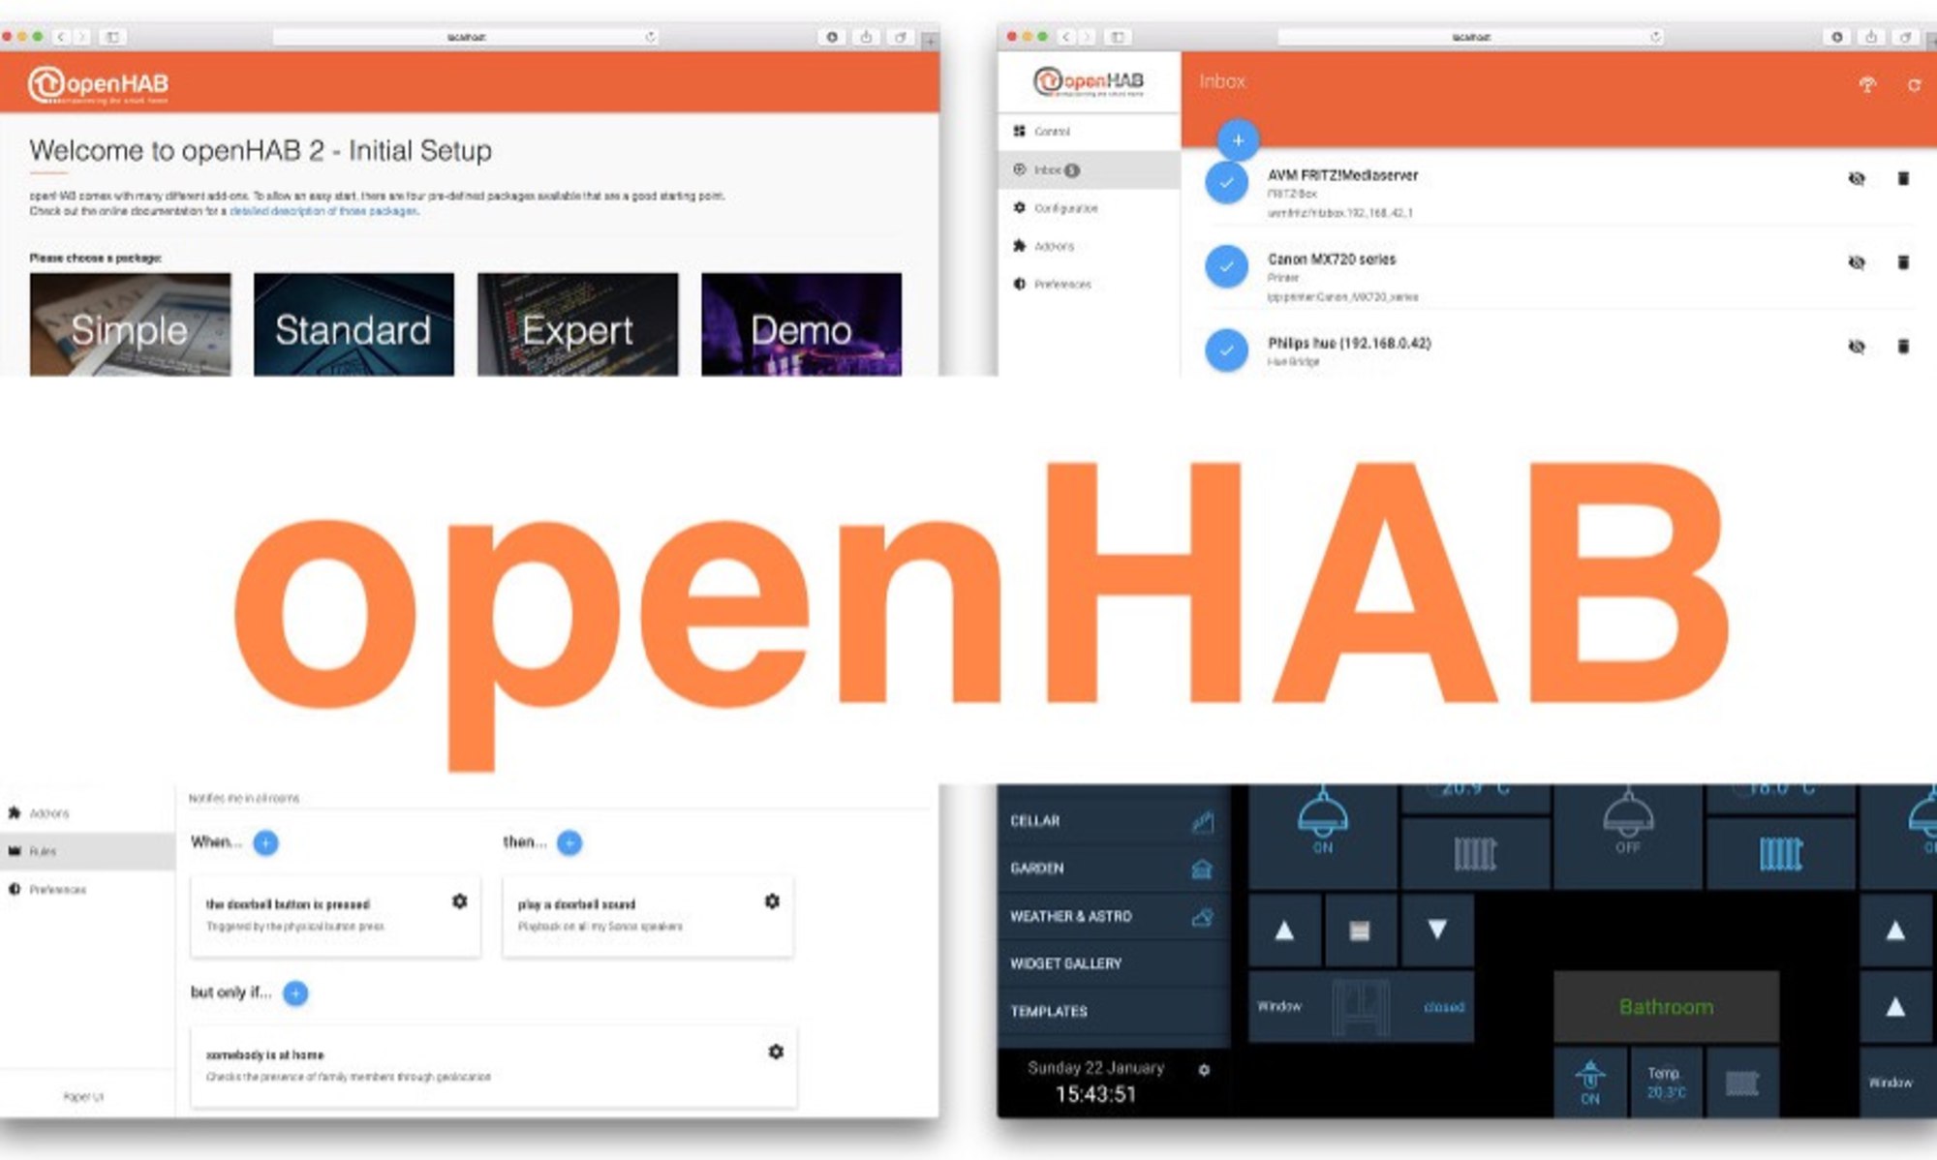Viewport: 1937px width, 1160px height.
Task: Delete the AVM FRITZ!Mediaserver inbox entry
Action: tap(1903, 178)
